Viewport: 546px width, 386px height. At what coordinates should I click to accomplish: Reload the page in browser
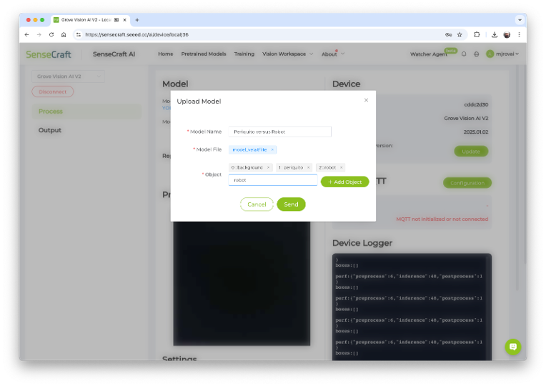click(x=51, y=34)
